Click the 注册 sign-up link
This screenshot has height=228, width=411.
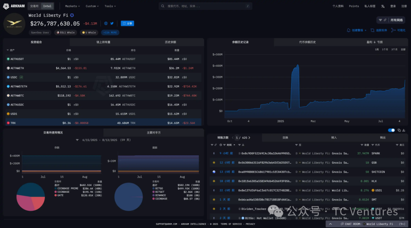[x=404, y=6]
